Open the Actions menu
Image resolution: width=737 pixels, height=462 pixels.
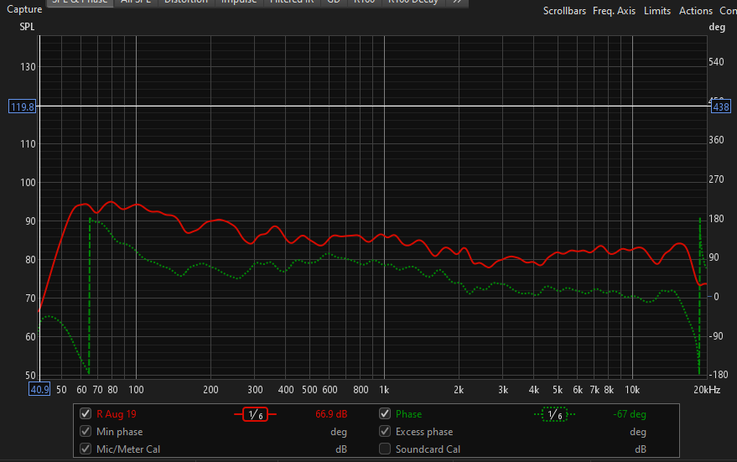click(695, 11)
